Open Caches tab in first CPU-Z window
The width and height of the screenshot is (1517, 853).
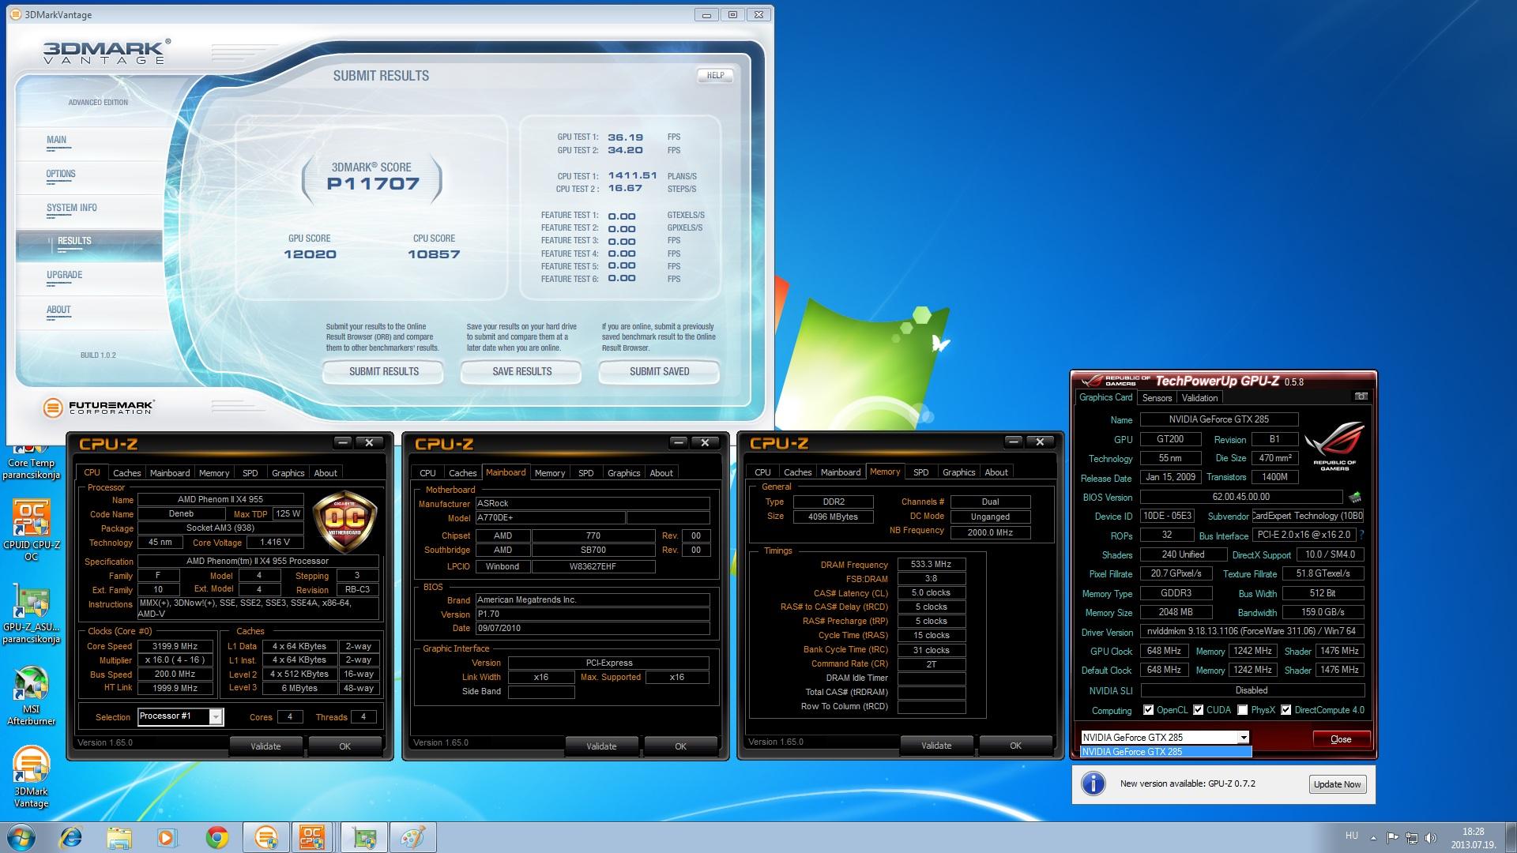point(126,473)
